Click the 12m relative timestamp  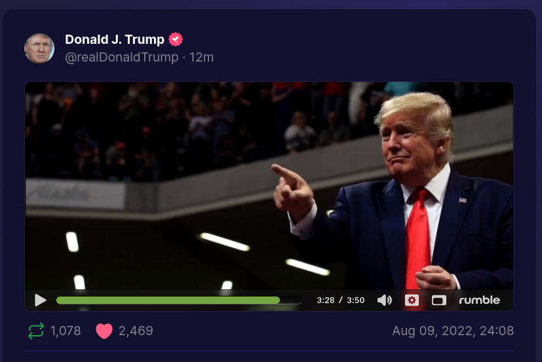[x=201, y=58]
